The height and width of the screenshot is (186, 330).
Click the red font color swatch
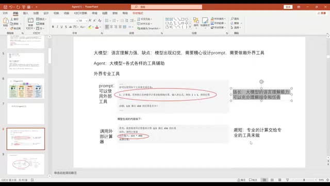pyautogui.click(x=97, y=27)
